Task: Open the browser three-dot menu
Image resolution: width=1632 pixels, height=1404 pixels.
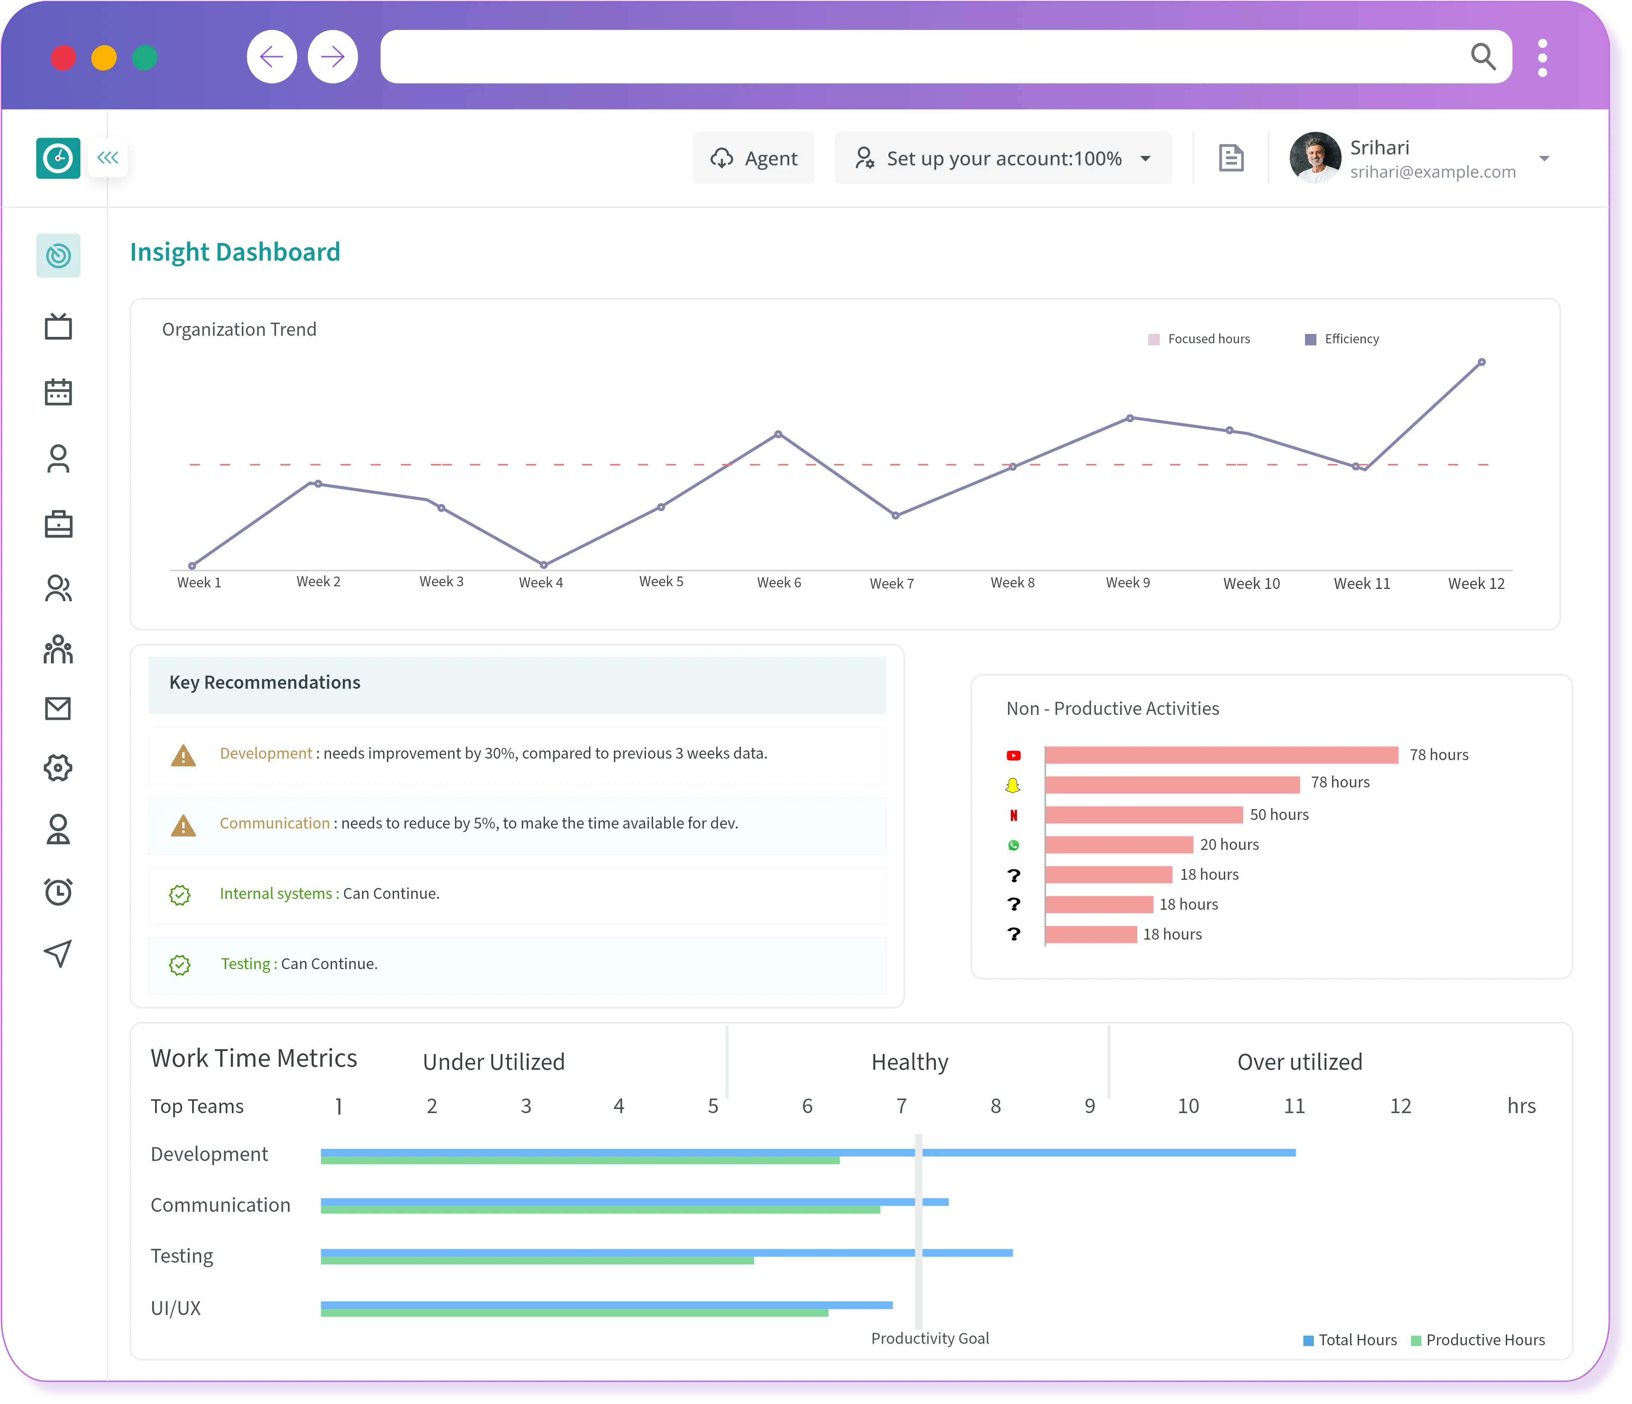Action: pyautogui.click(x=1542, y=58)
